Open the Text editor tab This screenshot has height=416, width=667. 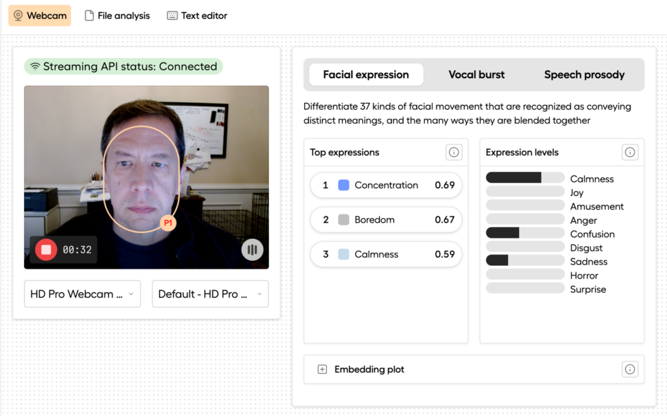(x=197, y=16)
